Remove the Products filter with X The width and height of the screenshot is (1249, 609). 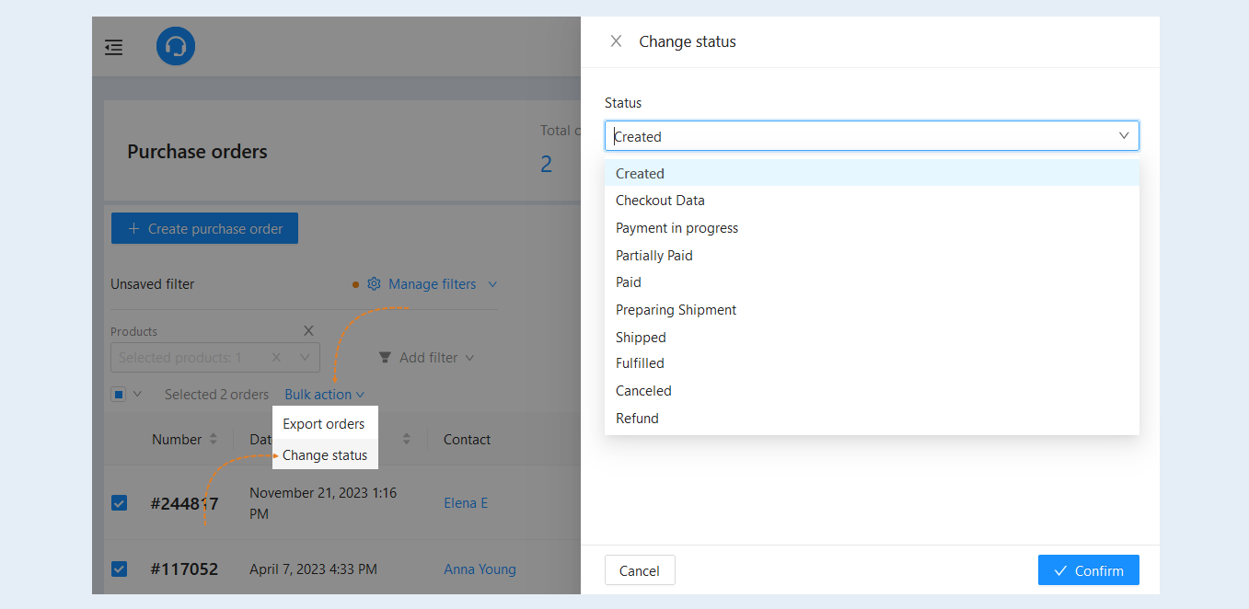[308, 331]
